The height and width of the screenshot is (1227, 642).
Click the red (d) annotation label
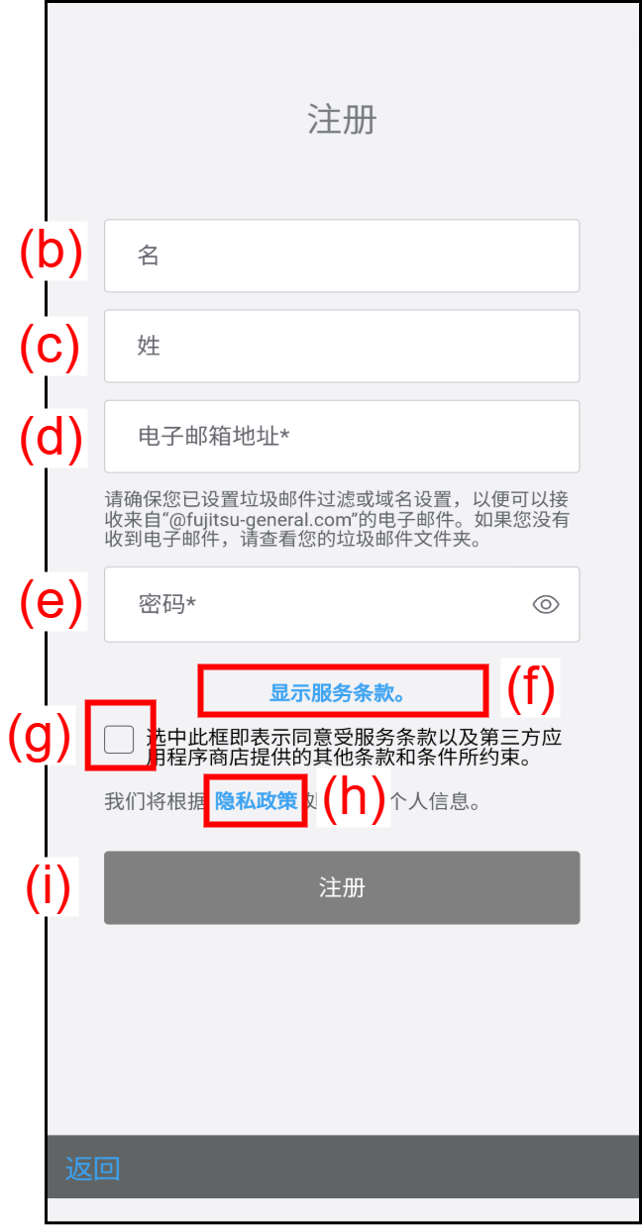[x=52, y=439]
